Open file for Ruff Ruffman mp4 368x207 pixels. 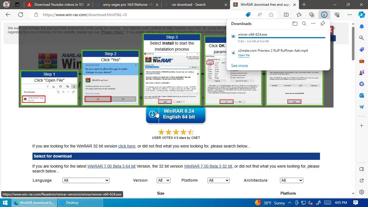(x=244, y=55)
